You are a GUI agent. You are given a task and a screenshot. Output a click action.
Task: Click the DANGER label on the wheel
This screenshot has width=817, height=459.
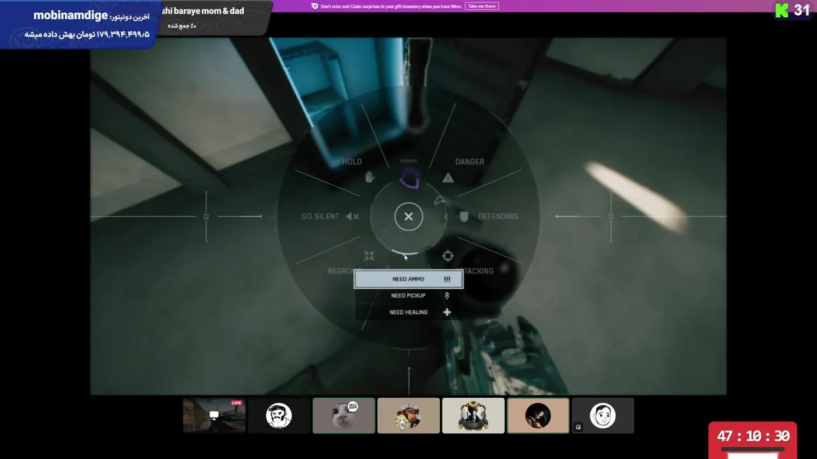point(470,162)
